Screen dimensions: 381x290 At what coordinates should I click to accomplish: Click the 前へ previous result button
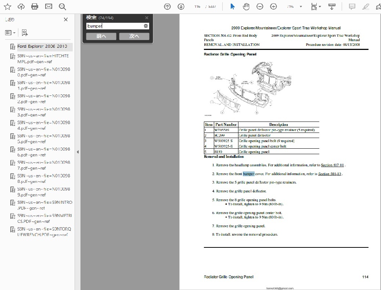(101, 36)
